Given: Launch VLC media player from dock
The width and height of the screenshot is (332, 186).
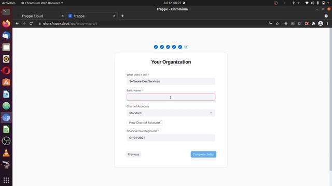Looking at the screenshot, I should click(6, 153).
